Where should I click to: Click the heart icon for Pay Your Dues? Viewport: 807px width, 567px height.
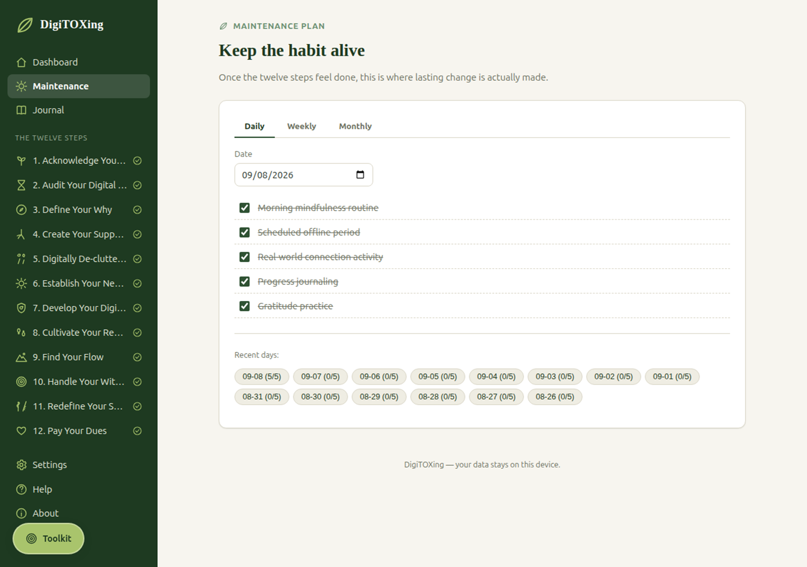(21, 431)
